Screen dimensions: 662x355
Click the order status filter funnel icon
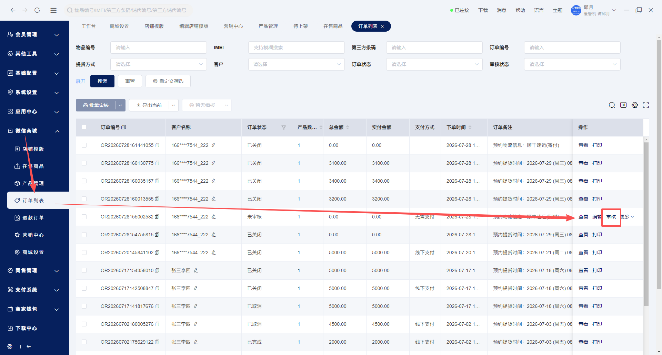click(283, 128)
